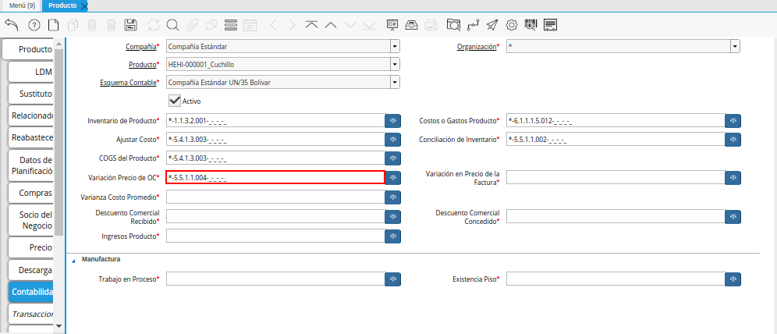Click the barcode search icon
The height and width of the screenshot is (334, 777).
tap(530, 25)
